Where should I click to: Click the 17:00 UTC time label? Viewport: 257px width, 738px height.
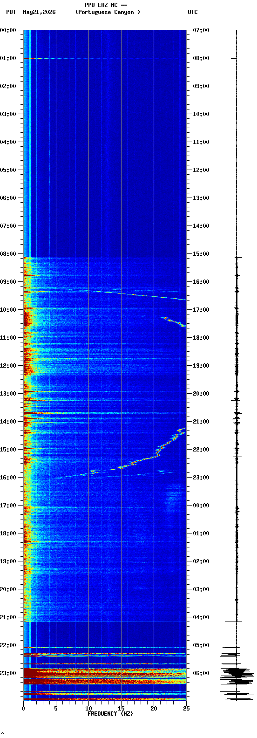[x=201, y=310]
